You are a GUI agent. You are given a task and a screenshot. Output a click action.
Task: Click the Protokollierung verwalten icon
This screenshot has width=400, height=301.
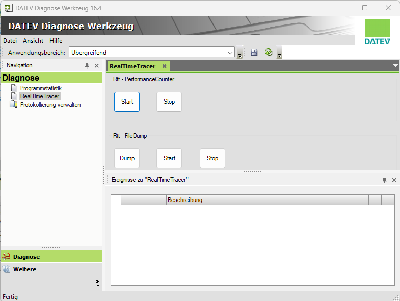click(x=14, y=104)
